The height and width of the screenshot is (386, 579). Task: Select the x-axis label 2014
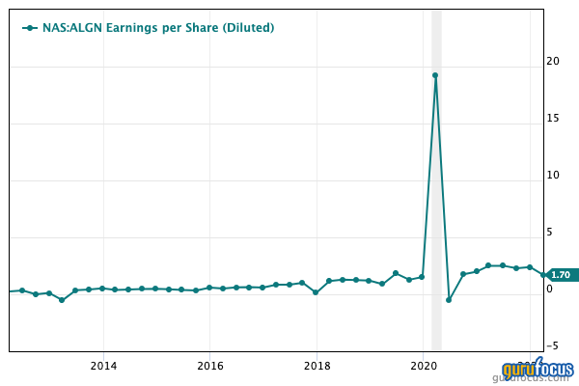[x=103, y=366]
